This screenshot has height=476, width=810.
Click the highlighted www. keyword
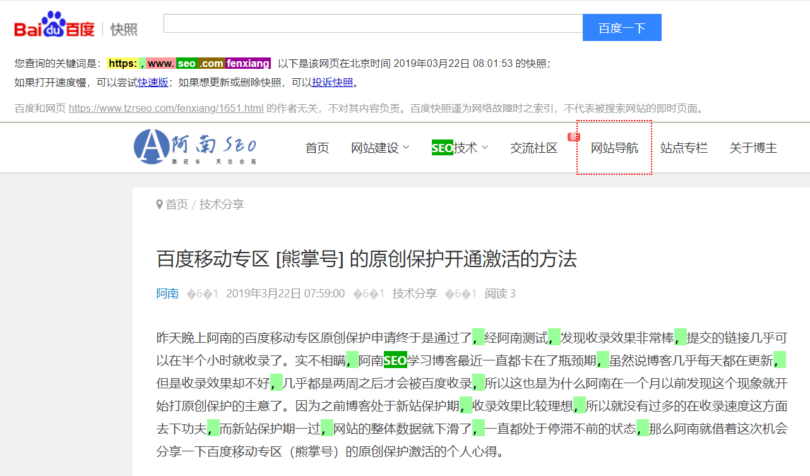pos(161,63)
